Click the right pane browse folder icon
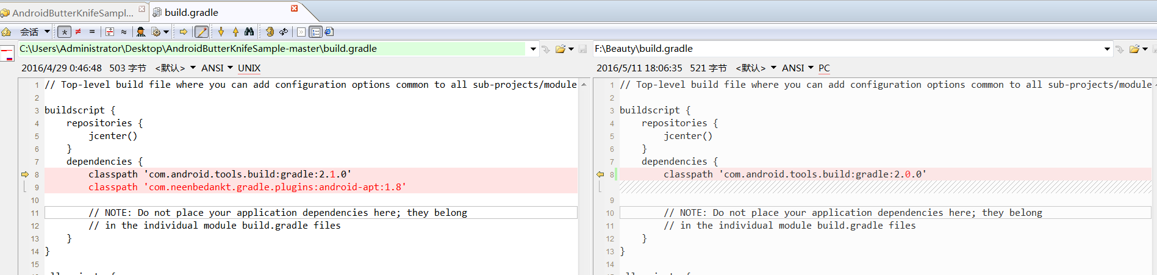 pyautogui.click(x=1134, y=49)
